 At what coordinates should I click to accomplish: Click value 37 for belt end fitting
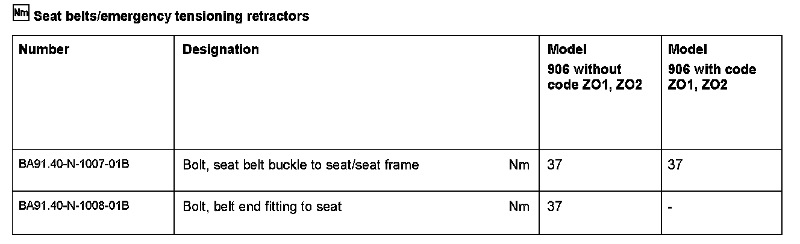[x=554, y=207]
